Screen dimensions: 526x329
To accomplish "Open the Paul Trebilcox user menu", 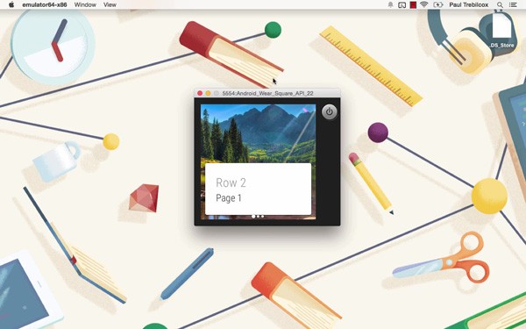I will [x=469, y=4].
